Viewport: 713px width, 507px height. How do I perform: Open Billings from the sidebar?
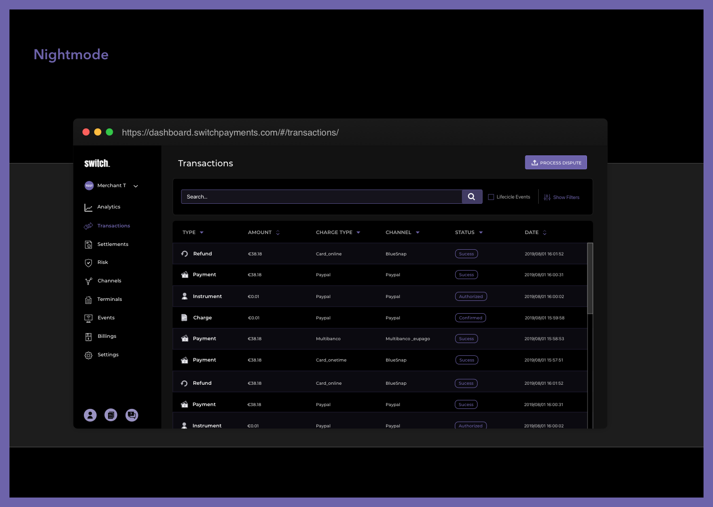107,336
